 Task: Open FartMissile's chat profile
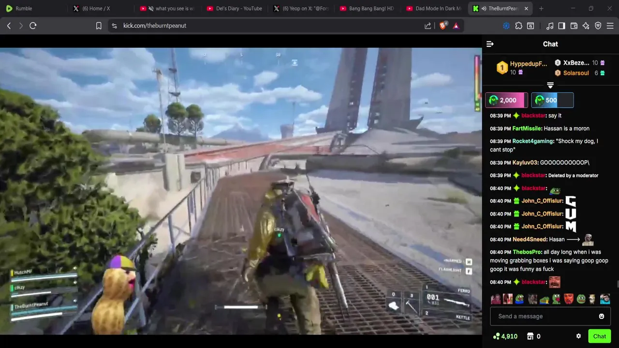(527, 129)
